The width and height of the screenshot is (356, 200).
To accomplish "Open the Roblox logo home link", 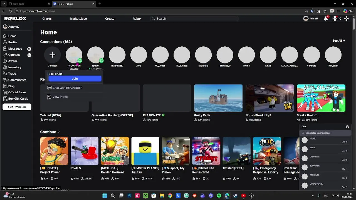I will (x=15, y=19).
